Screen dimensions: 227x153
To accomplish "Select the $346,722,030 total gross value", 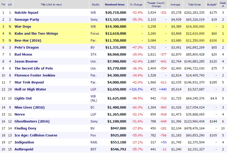I will [194, 68].
